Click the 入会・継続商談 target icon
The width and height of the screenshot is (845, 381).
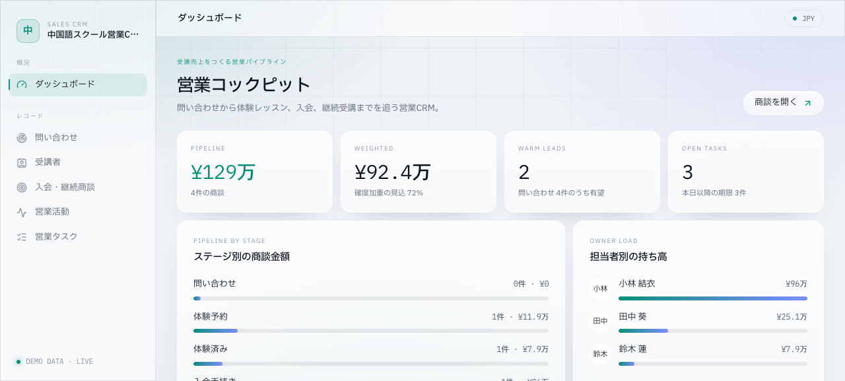click(22, 188)
